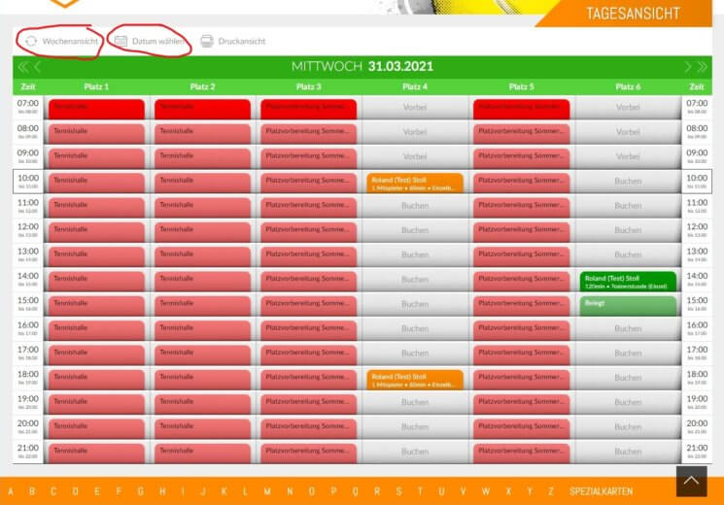Open the Datum wählen calendar icon
Screen dimensions: 724x505
coord(121,42)
